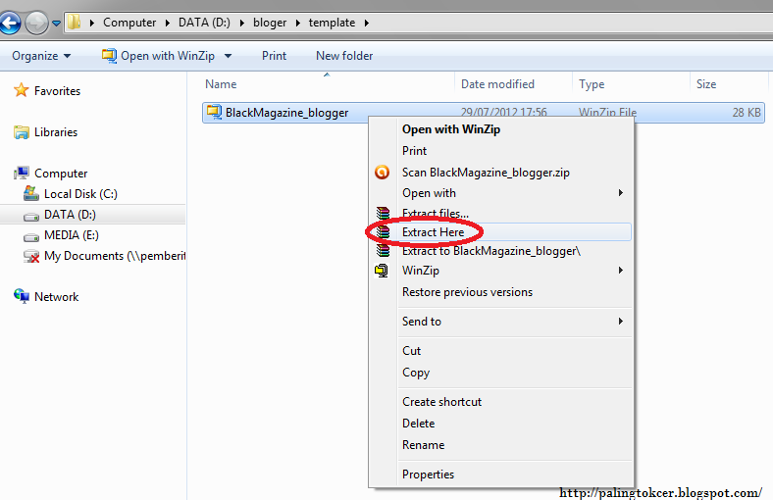Click the 28 KB size cell
This screenshot has height=500, width=773.
[x=747, y=113]
